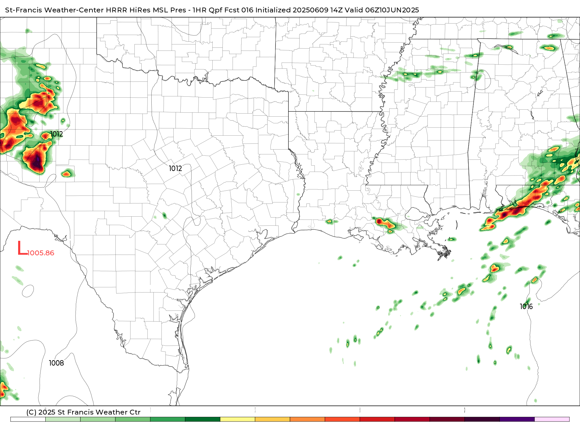Image resolution: width=580 pixels, height=423 pixels.
Task: Select the white swatch on the color bar
Action: pyautogui.click(x=28, y=419)
